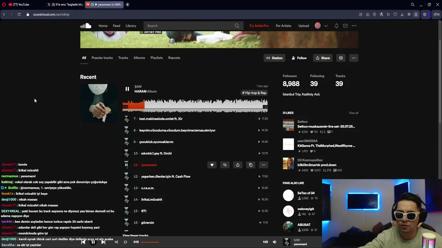
Task: Click the Follow button
Action: [x=299, y=58]
